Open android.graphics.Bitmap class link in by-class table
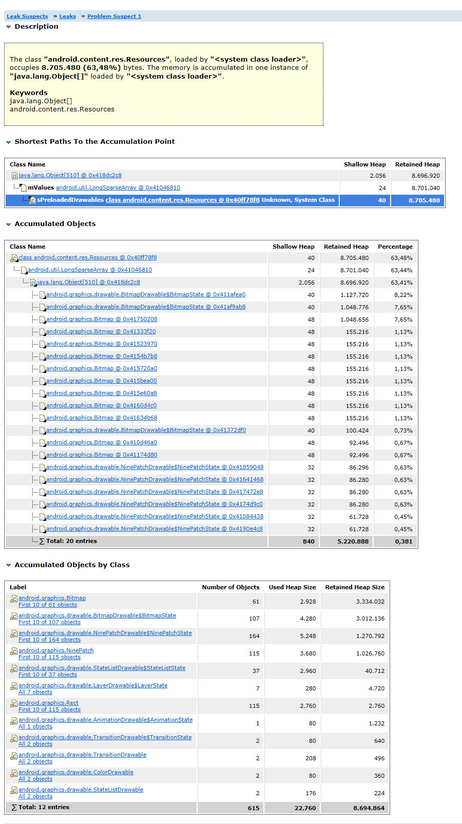 [52, 598]
